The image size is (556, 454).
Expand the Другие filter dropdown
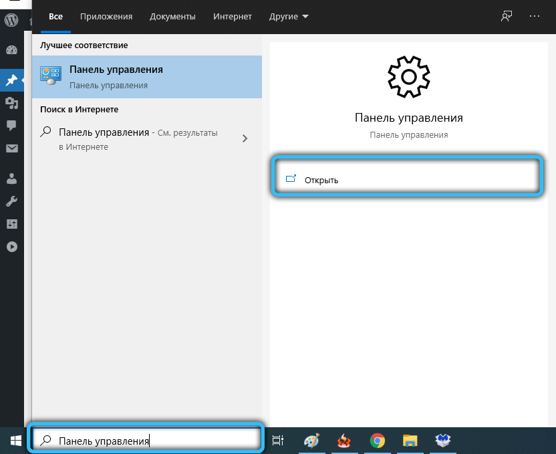(289, 16)
